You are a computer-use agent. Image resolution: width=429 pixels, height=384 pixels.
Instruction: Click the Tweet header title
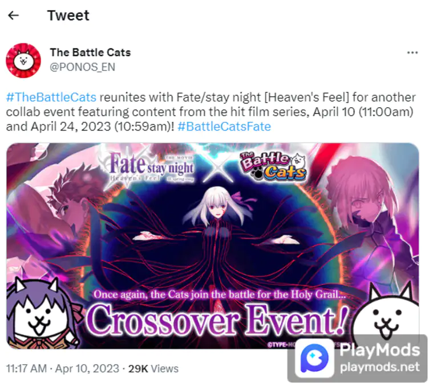pos(68,15)
